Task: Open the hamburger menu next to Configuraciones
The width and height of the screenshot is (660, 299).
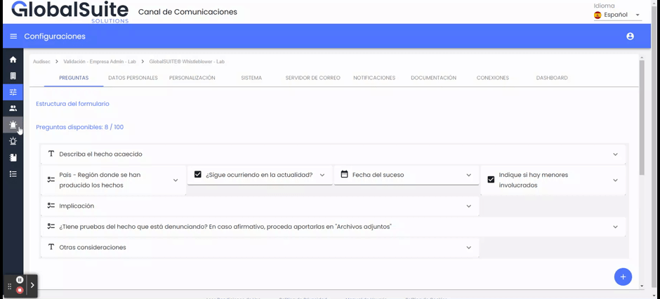Action: pos(13,36)
